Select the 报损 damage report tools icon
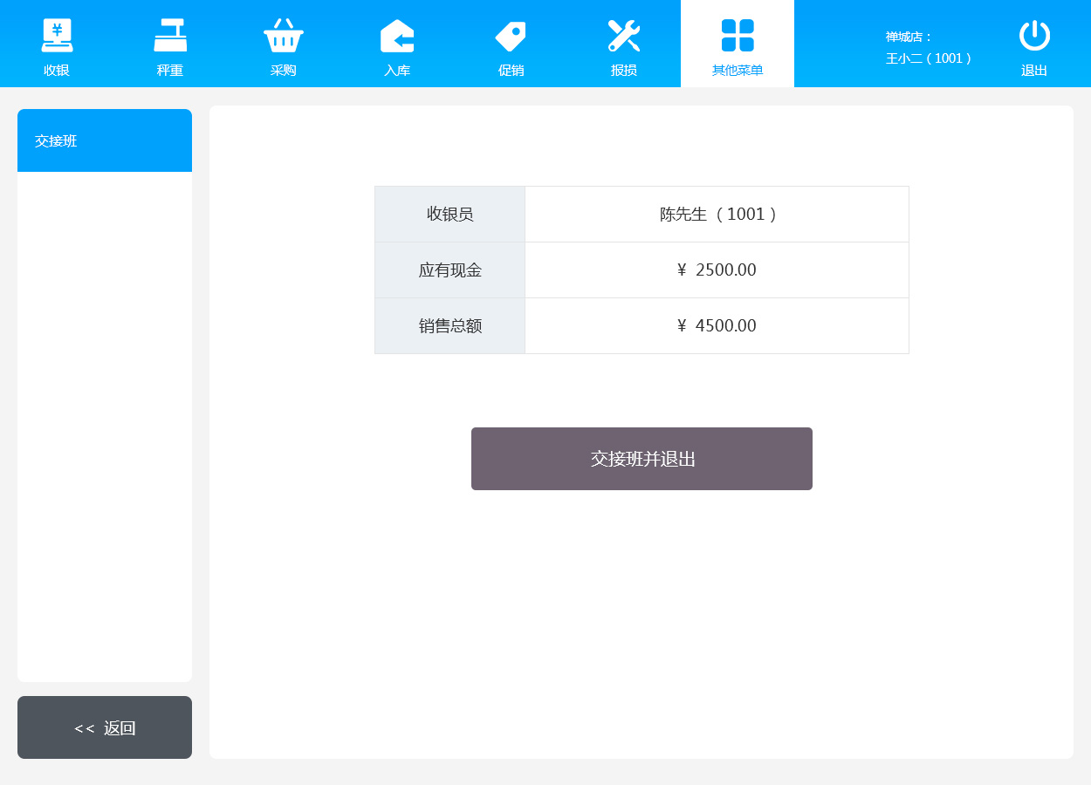The height and width of the screenshot is (785, 1091). pyautogui.click(x=624, y=37)
